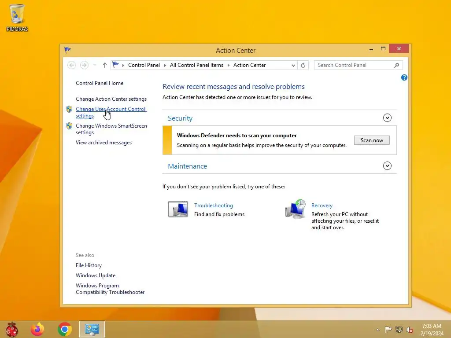Viewport: 451px width, 338px height.
Task: Close the Action Center window
Action: 399,48
